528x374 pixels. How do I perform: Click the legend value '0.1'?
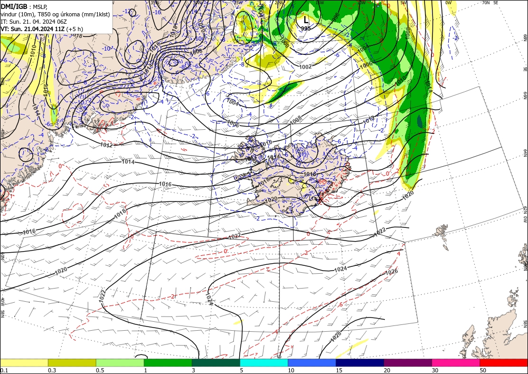pos(4,370)
